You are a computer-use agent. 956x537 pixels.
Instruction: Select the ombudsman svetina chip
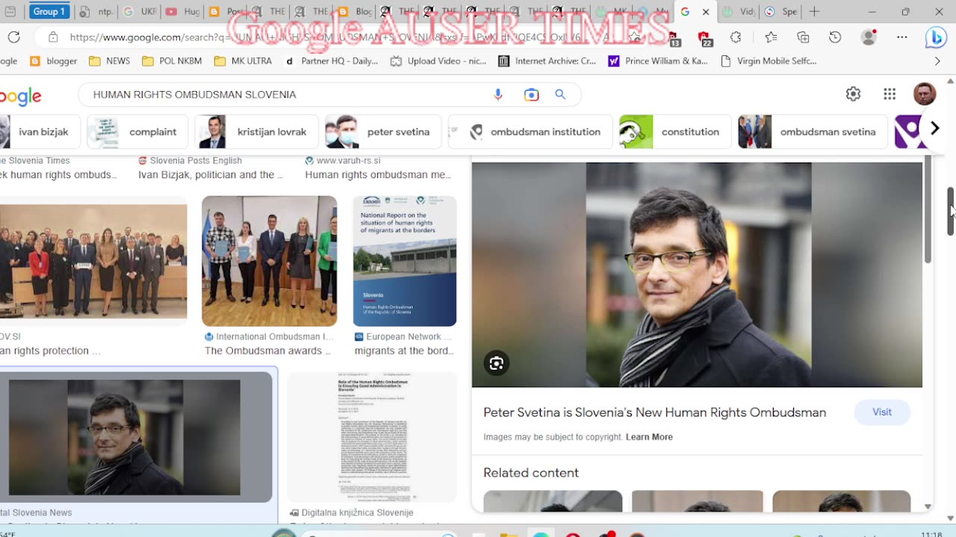(813, 132)
